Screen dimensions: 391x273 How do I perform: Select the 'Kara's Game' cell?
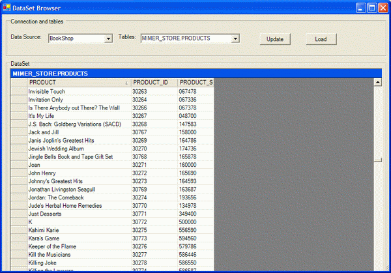79,238
